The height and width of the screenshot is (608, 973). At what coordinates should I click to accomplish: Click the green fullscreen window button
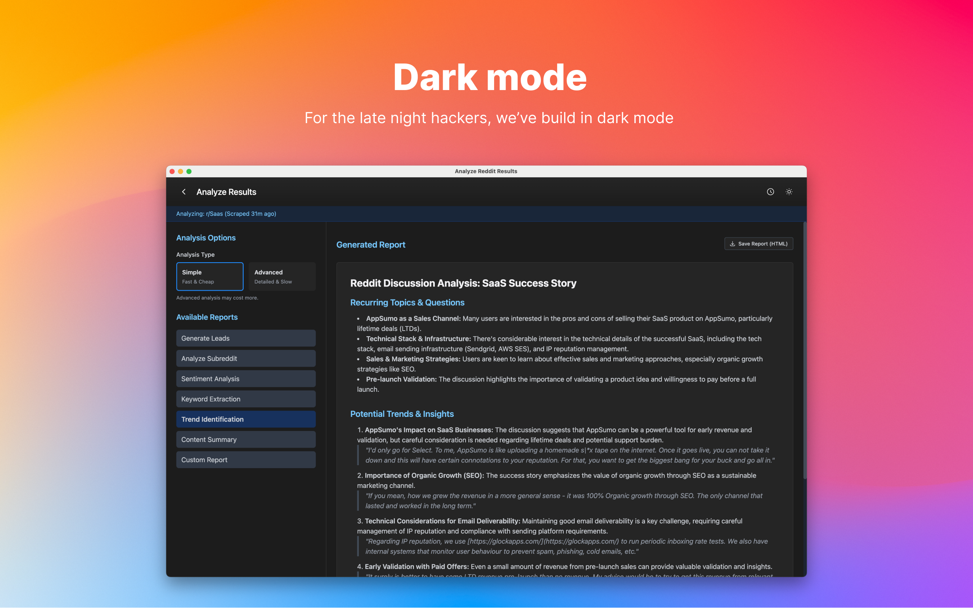pos(189,171)
